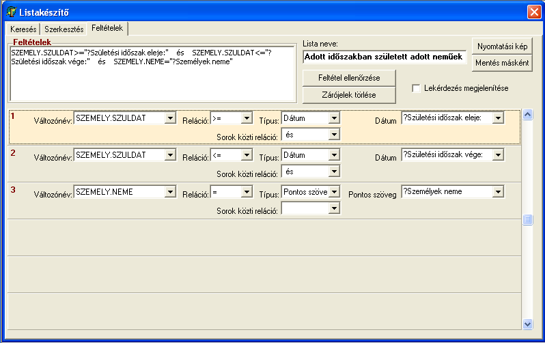
Task: Click inside the Feltételek condition text box
Action: (x=153, y=74)
